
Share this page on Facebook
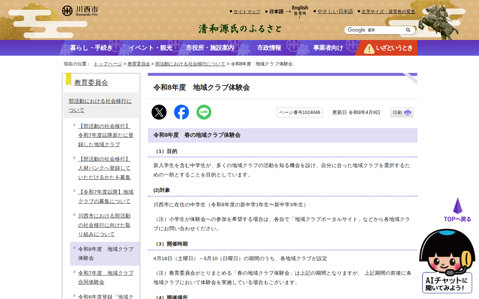(x=181, y=112)
